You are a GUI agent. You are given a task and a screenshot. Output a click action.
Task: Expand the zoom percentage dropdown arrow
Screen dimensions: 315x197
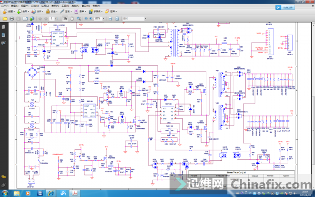pyautogui.click(x=103, y=19)
